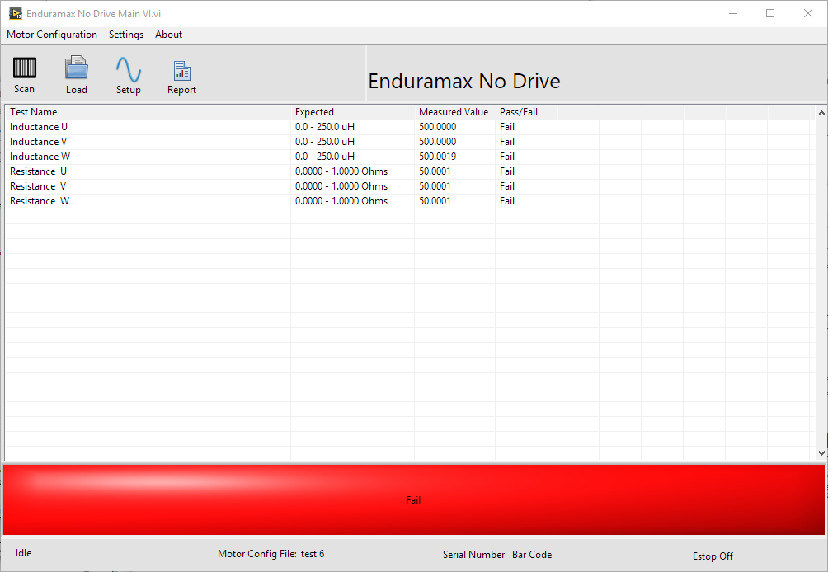
Task: Open the Load folder icon
Action: click(77, 68)
